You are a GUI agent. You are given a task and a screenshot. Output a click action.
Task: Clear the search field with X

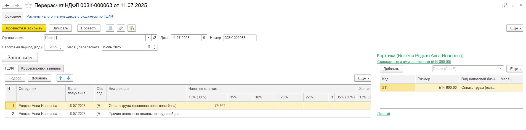tap(501, 69)
